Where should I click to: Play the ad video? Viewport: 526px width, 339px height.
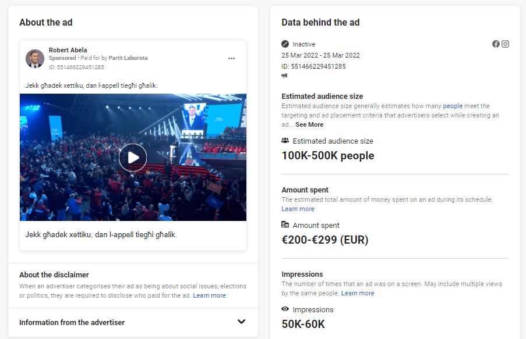[133, 157]
